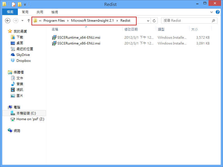This screenshot has height=167, width=223.
Task: Click the folder icon in address bar
Action: click(35, 20)
